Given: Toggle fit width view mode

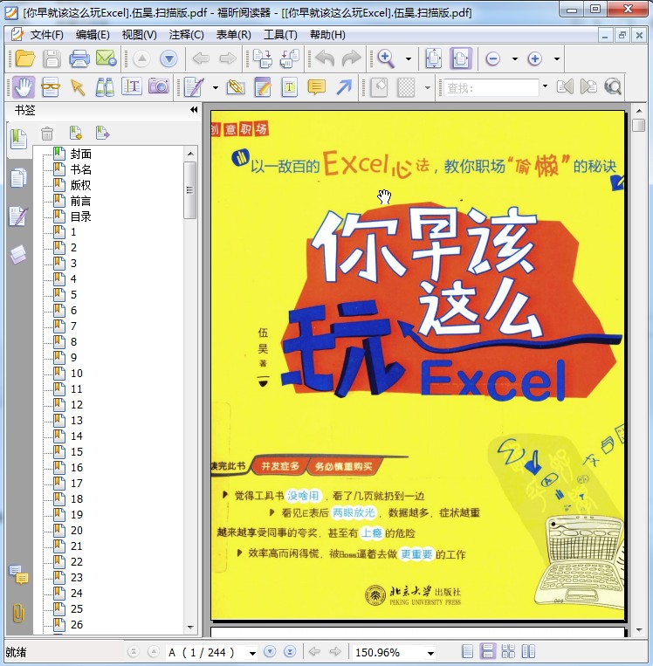Looking at the screenshot, I should pyautogui.click(x=461, y=58).
